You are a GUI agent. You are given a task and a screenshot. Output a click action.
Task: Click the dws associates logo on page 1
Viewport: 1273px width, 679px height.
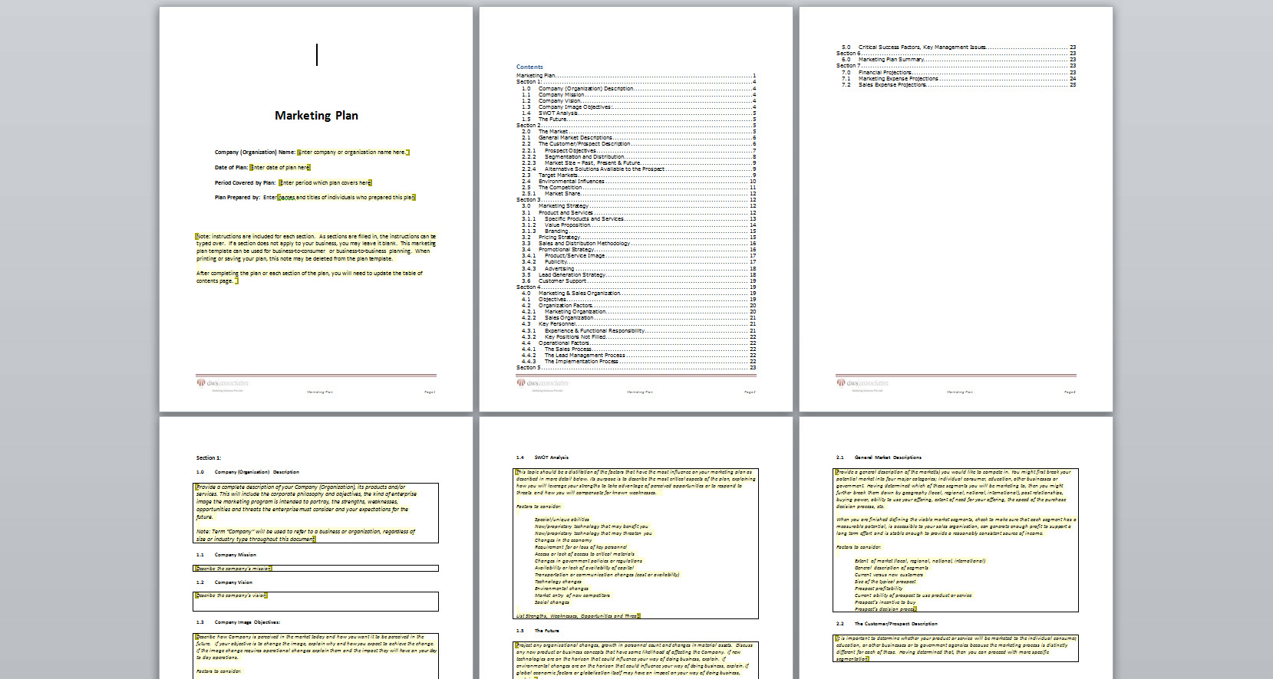click(x=223, y=383)
